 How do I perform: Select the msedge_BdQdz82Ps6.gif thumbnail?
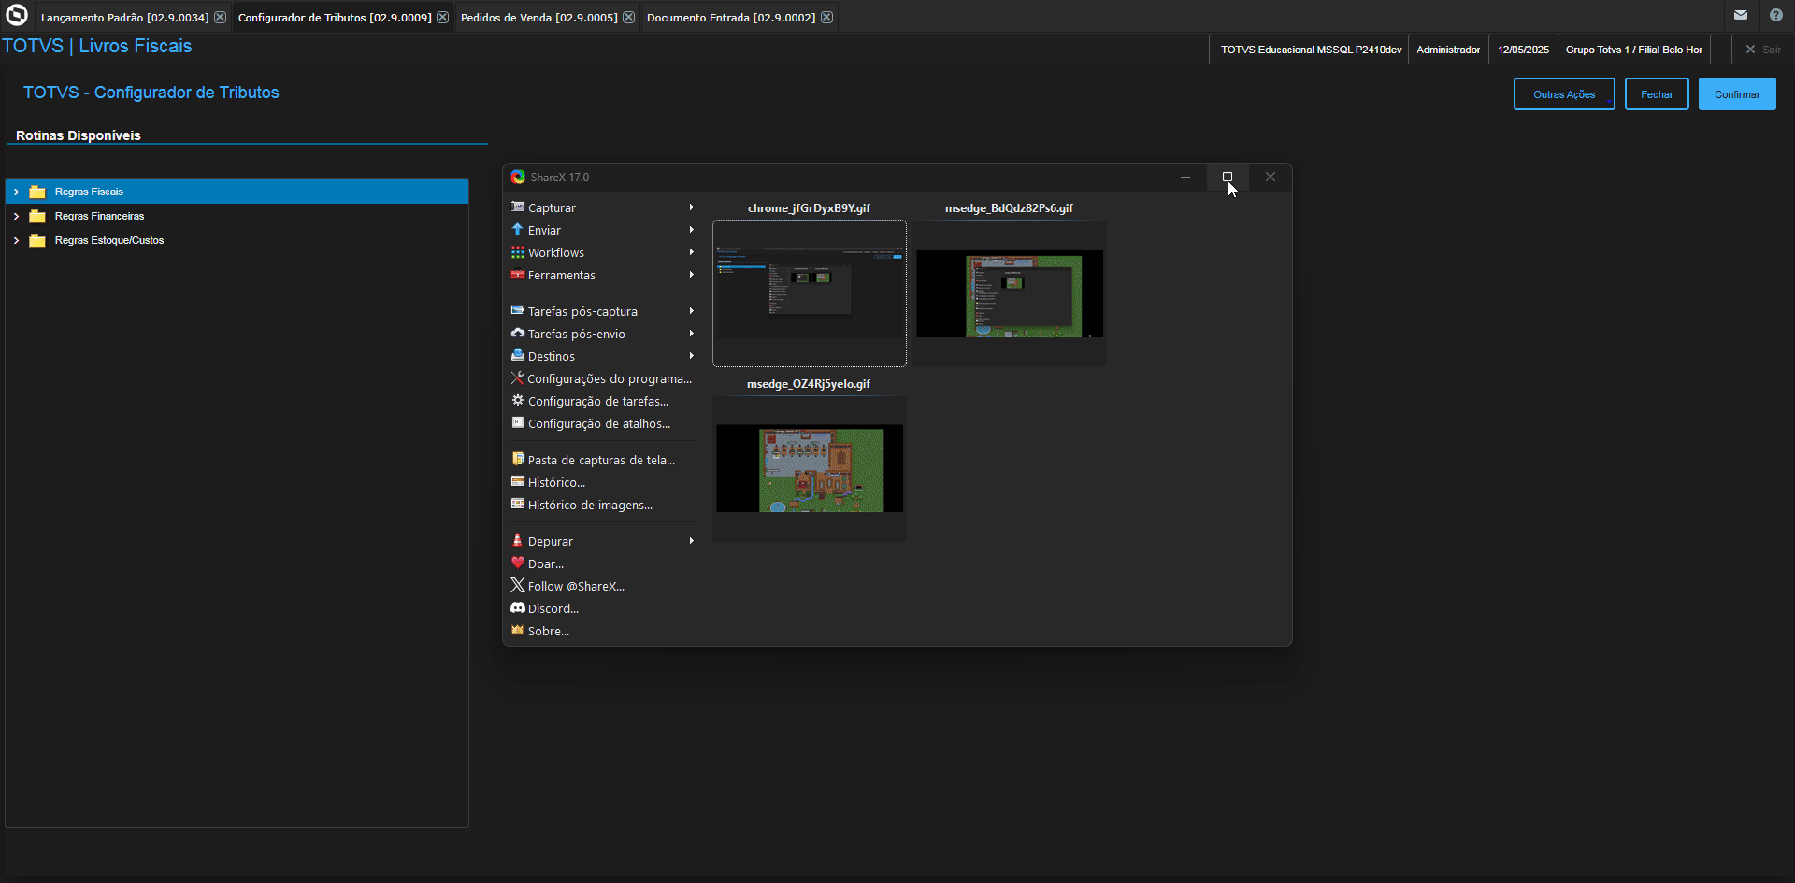1010,293
